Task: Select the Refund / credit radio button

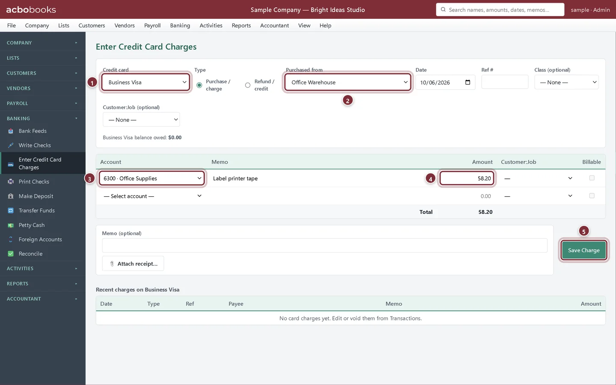Action: pyautogui.click(x=248, y=85)
